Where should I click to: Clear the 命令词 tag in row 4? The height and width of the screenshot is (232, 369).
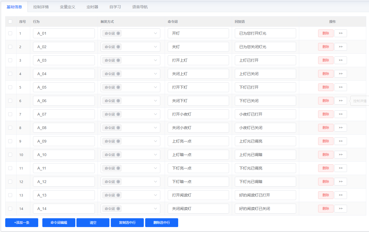(x=118, y=74)
